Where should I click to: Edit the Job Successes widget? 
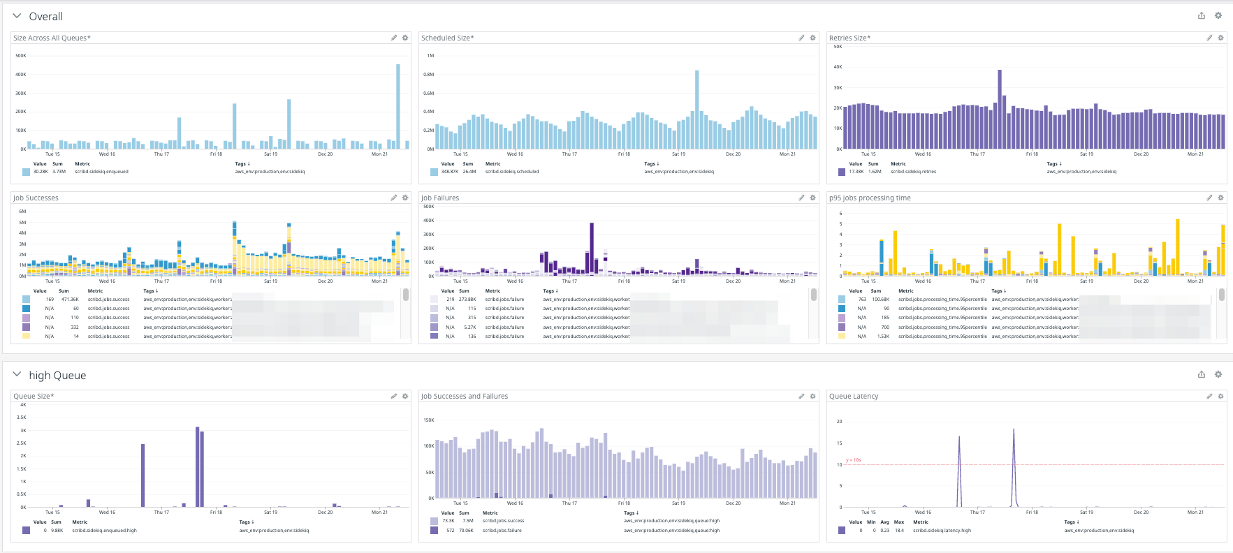click(394, 198)
